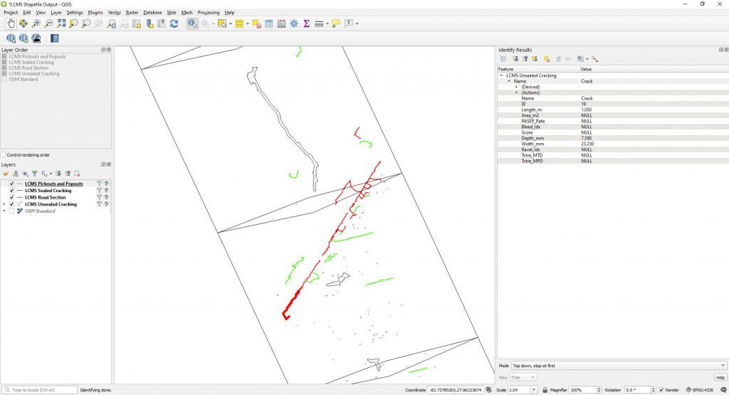The height and width of the screenshot is (395, 729).
Task: Click Clear Results icon in Identify Results
Action: pyautogui.click(x=547, y=59)
